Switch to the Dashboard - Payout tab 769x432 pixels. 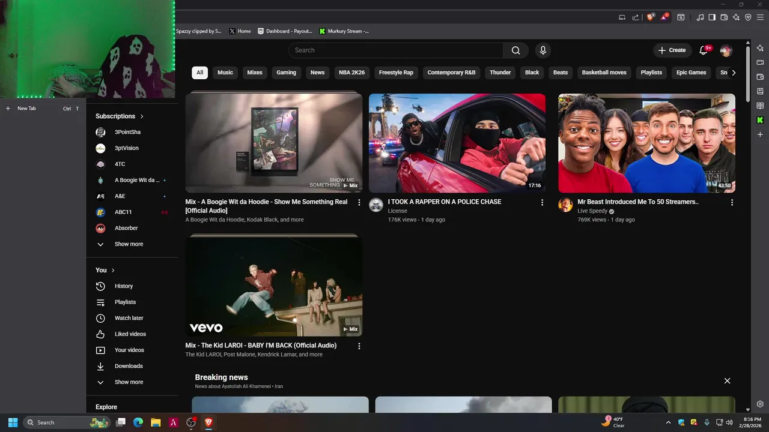[x=285, y=31]
